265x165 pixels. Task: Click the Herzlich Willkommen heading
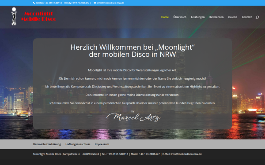pyautogui.click(x=132, y=51)
